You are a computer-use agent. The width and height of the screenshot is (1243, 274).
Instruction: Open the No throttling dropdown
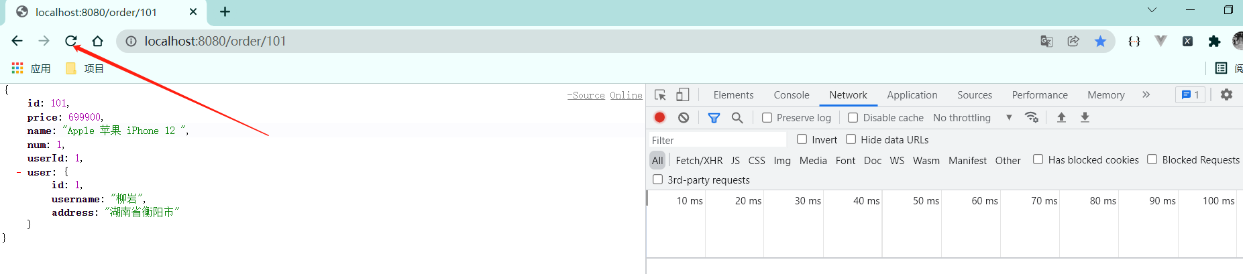point(973,118)
